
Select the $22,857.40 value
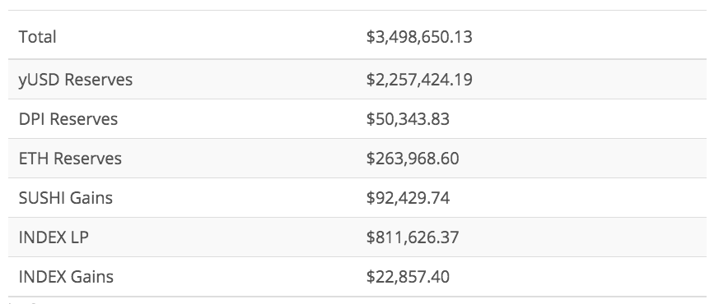(x=408, y=277)
